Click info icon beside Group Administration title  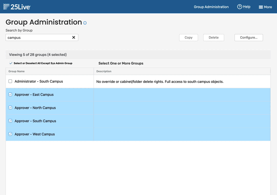pyautogui.click(x=85, y=23)
